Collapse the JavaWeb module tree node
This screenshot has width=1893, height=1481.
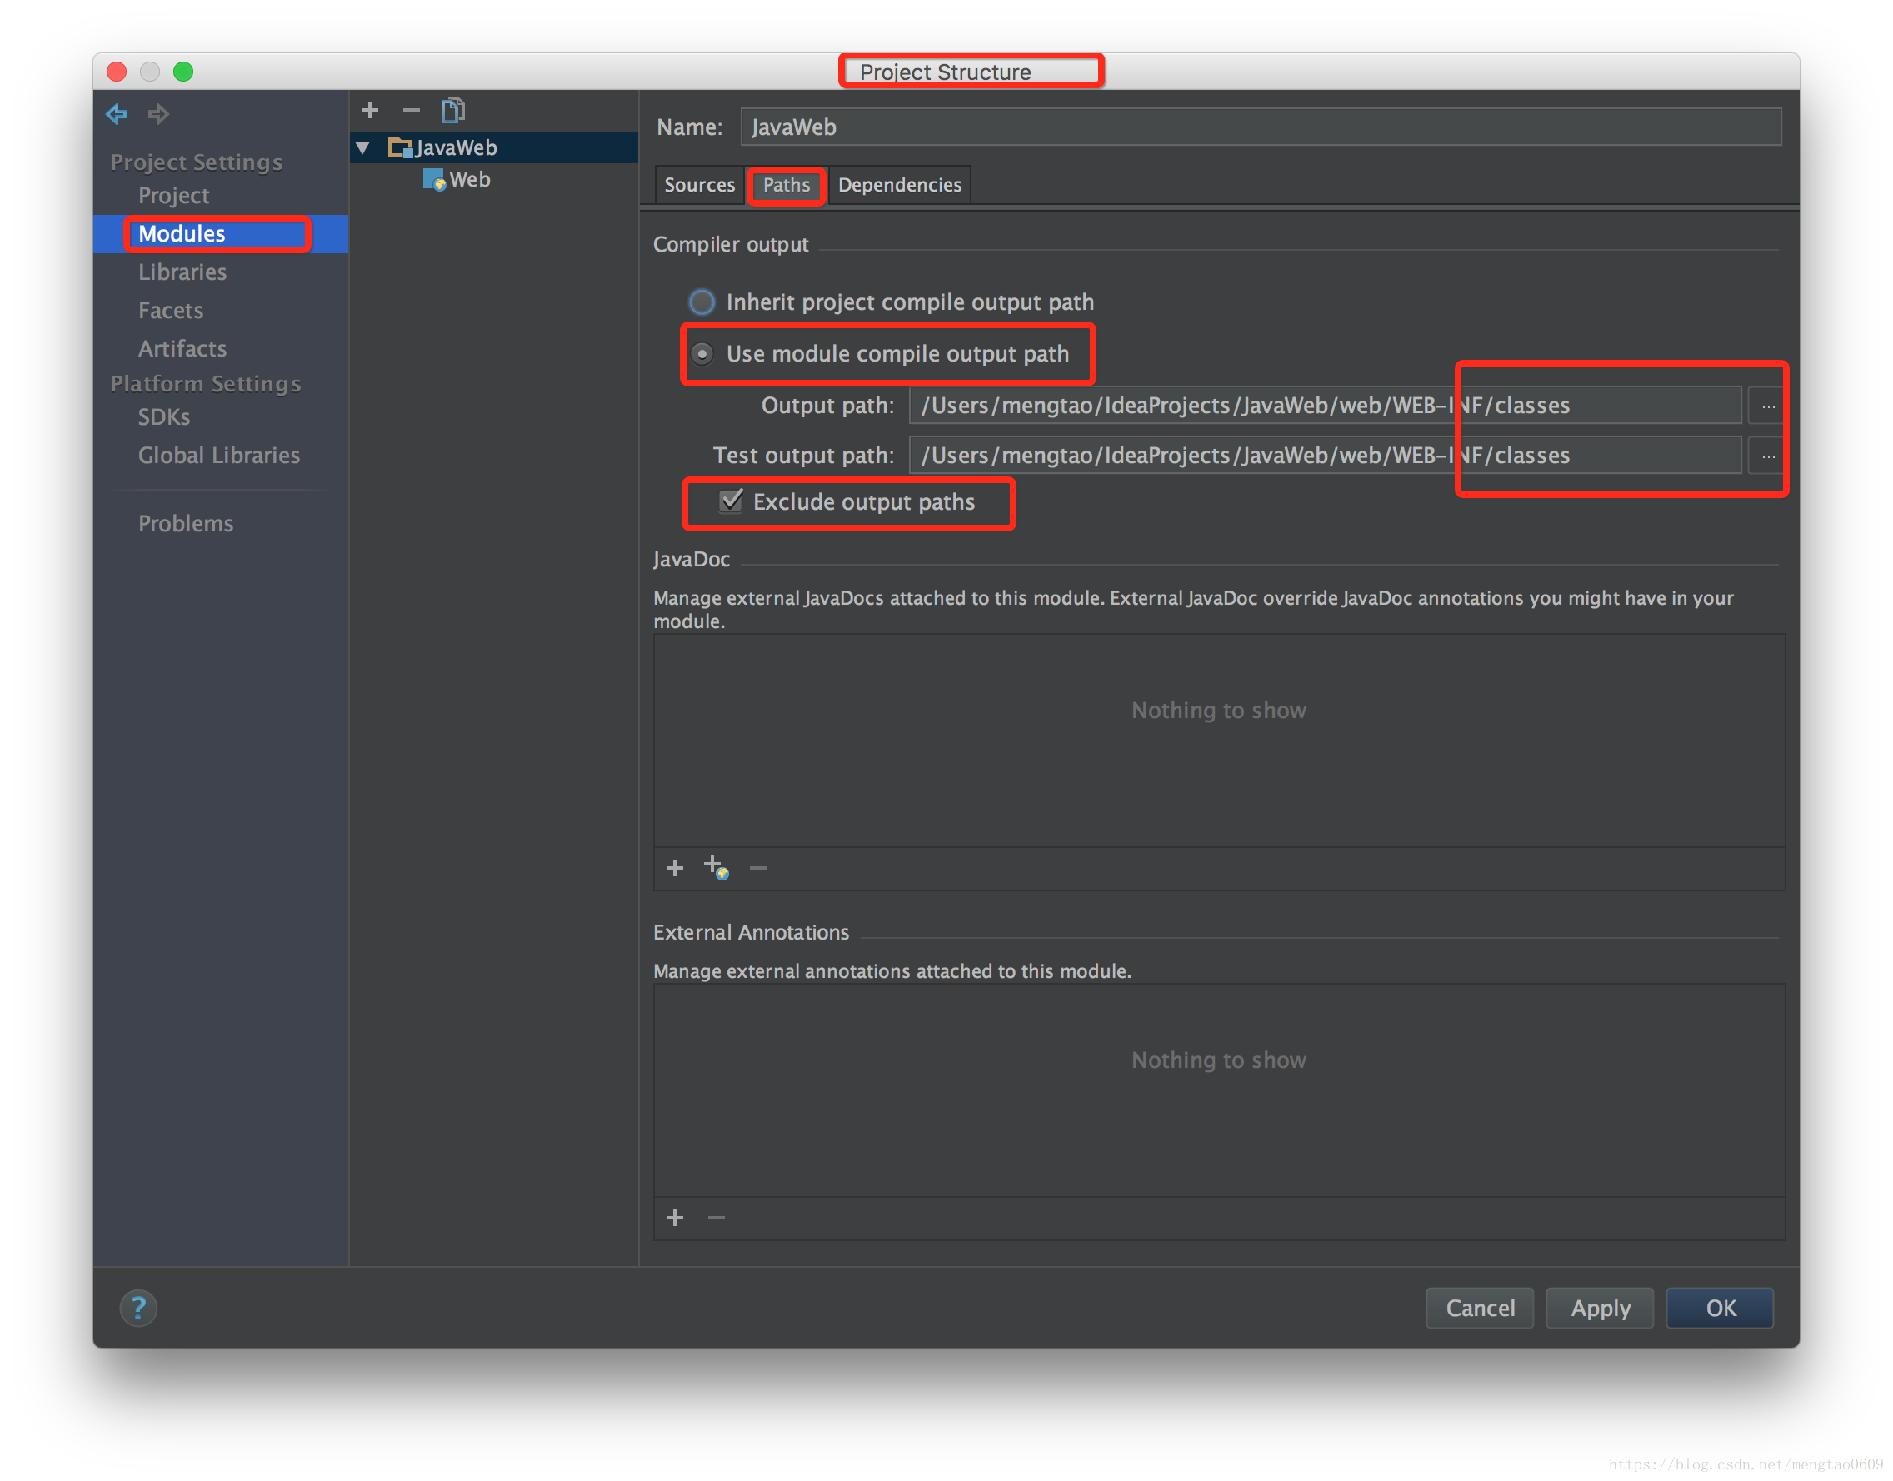[x=363, y=147]
